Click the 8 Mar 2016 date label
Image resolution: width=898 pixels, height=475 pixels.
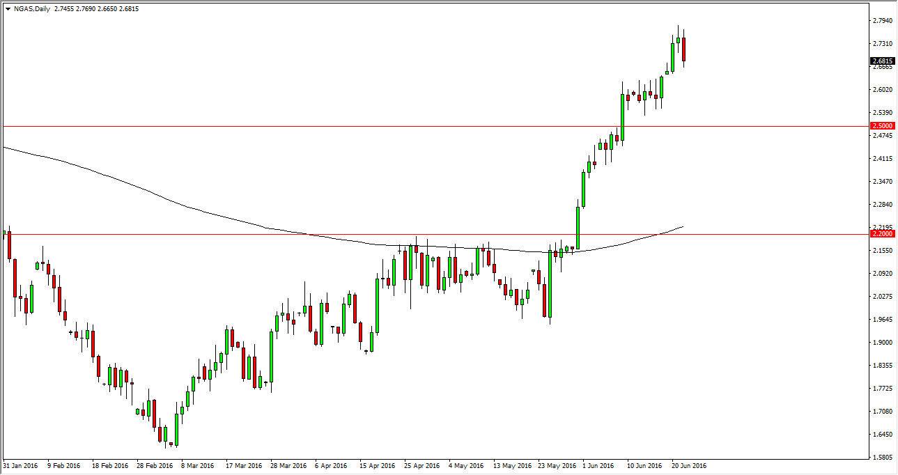click(x=199, y=465)
